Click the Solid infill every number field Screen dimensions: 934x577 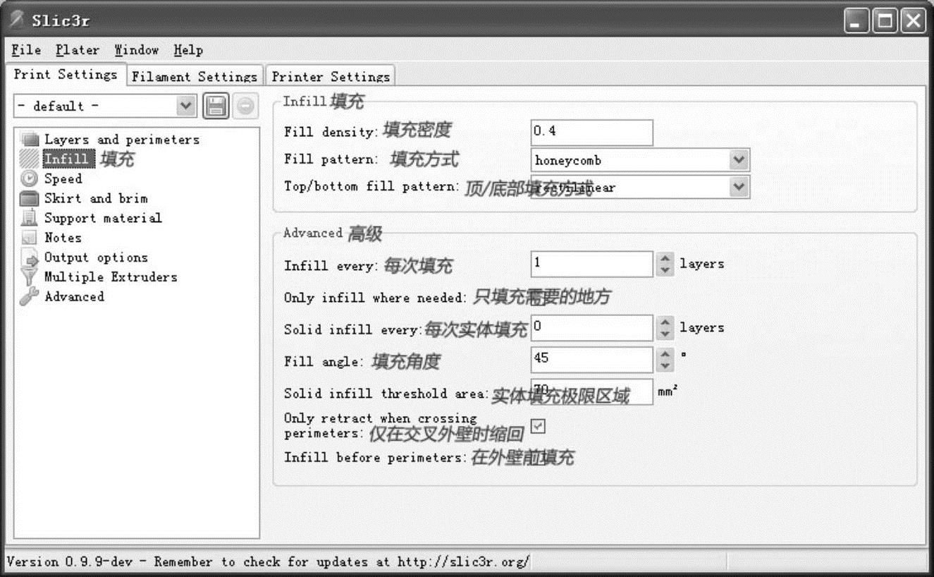(x=592, y=327)
